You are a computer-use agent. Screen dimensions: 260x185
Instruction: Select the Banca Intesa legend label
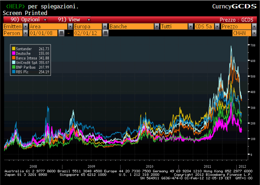tap(26, 58)
